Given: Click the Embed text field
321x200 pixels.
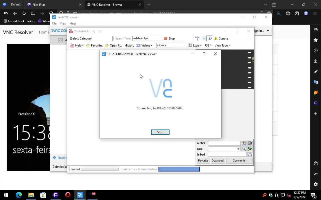Looking at the screenshot, I should point(227,154).
